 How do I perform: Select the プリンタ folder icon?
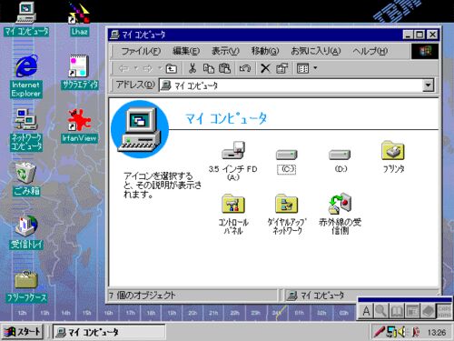393,150
